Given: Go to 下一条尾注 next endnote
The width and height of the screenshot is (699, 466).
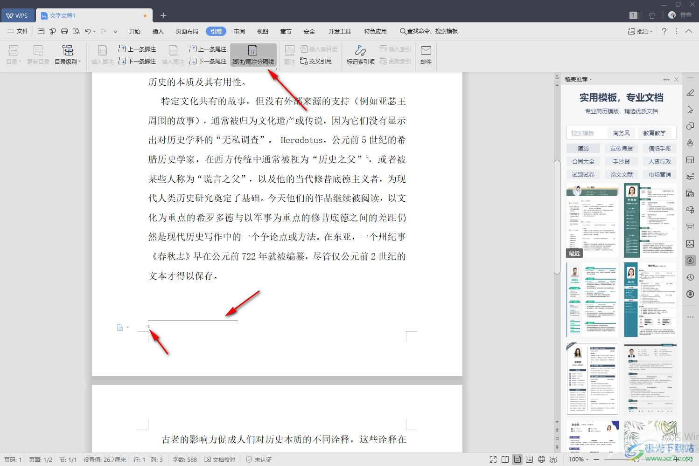Looking at the screenshot, I should tap(208, 61).
